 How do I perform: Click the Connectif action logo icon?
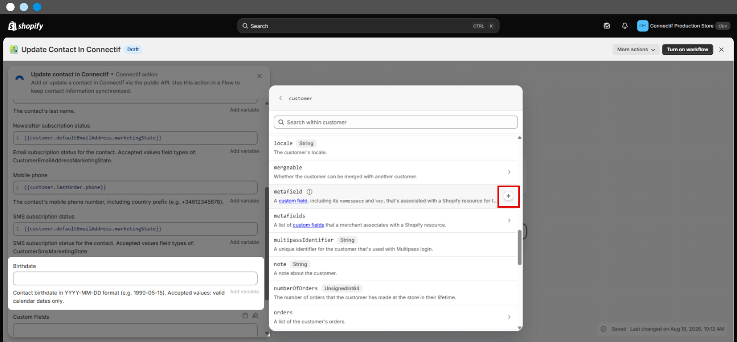tap(19, 77)
